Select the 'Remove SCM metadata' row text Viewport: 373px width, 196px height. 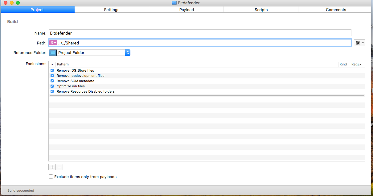click(x=76, y=81)
